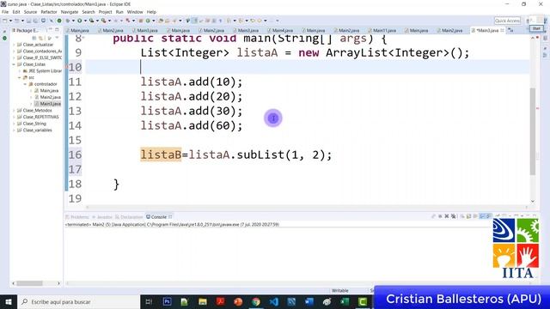Click the Save All toolbar icon
550x309 pixels.
(35, 21)
